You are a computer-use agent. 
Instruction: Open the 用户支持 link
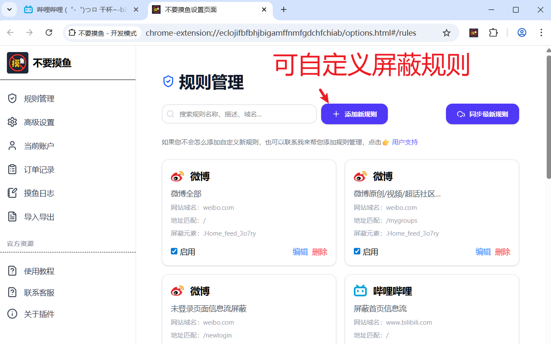[x=405, y=142]
